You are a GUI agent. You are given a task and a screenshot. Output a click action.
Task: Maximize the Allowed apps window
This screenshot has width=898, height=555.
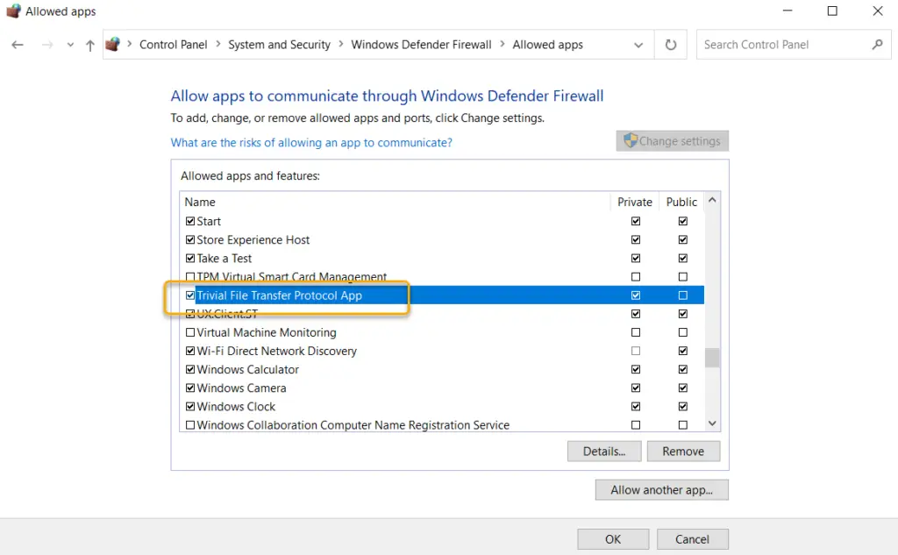pos(832,11)
